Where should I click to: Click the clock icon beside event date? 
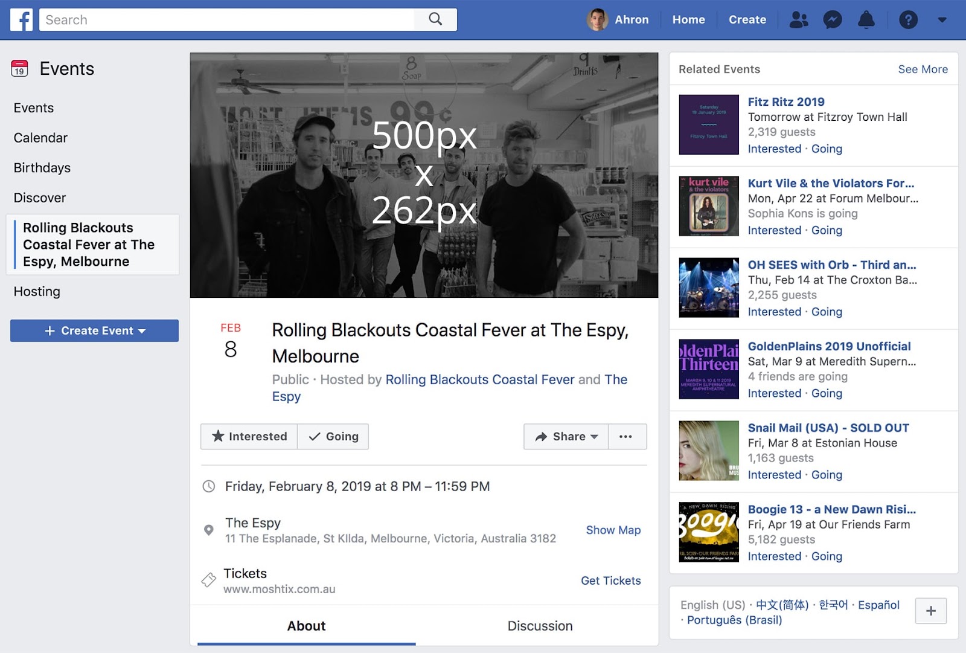pyautogui.click(x=209, y=486)
